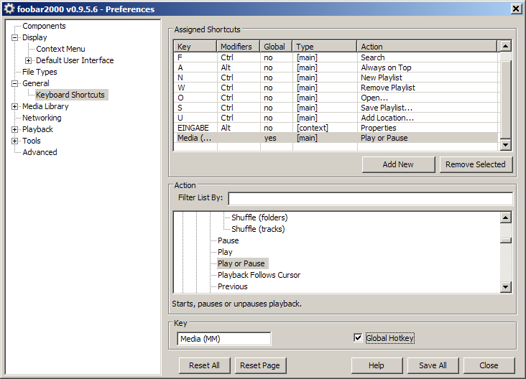This screenshot has width=526, height=379.
Task: Select the New Playlist shortcut row
Action: click(336, 78)
